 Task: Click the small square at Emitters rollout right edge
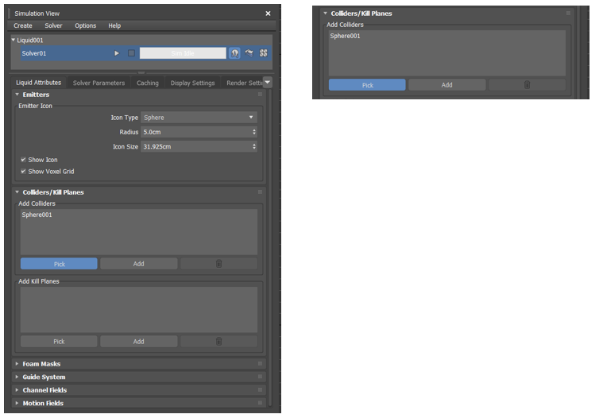coord(260,95)
